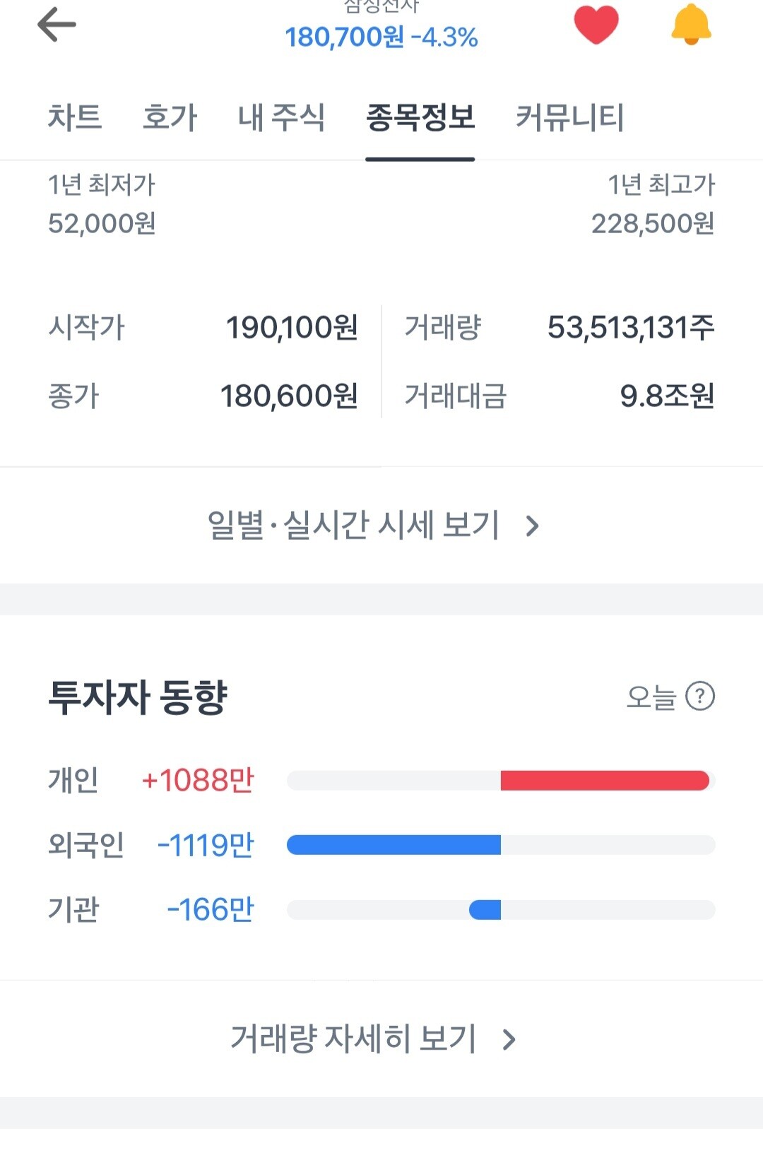Tap the 거래량 53,513,131주 value
Screen dimensions: 763x1165
tap(631, 328)
